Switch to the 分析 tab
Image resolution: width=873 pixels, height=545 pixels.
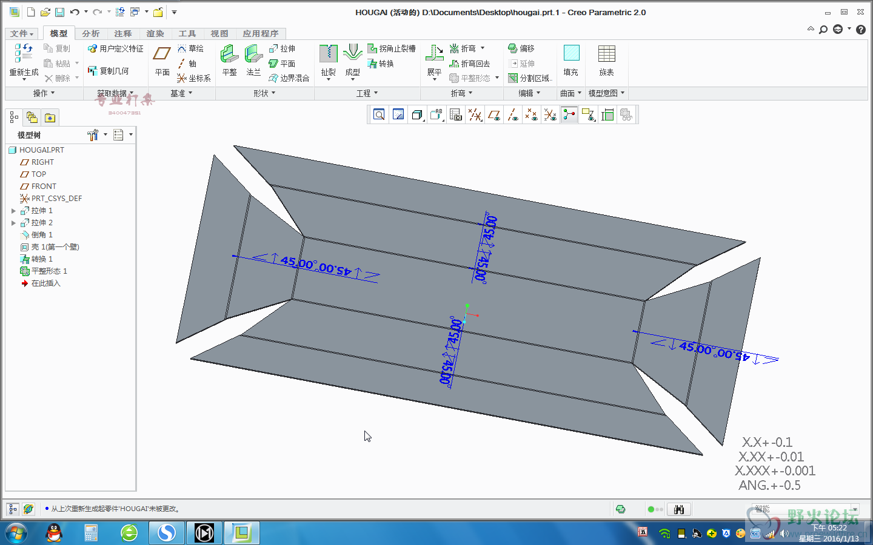(x=91, y=33)
